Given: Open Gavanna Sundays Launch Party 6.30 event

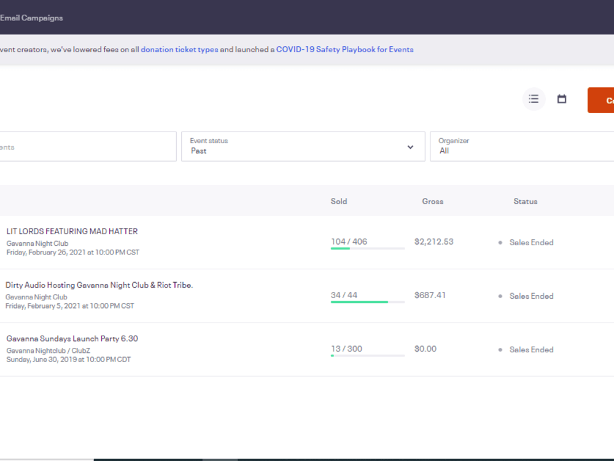Looking at the screenshot, I should (x=72, y=338).
